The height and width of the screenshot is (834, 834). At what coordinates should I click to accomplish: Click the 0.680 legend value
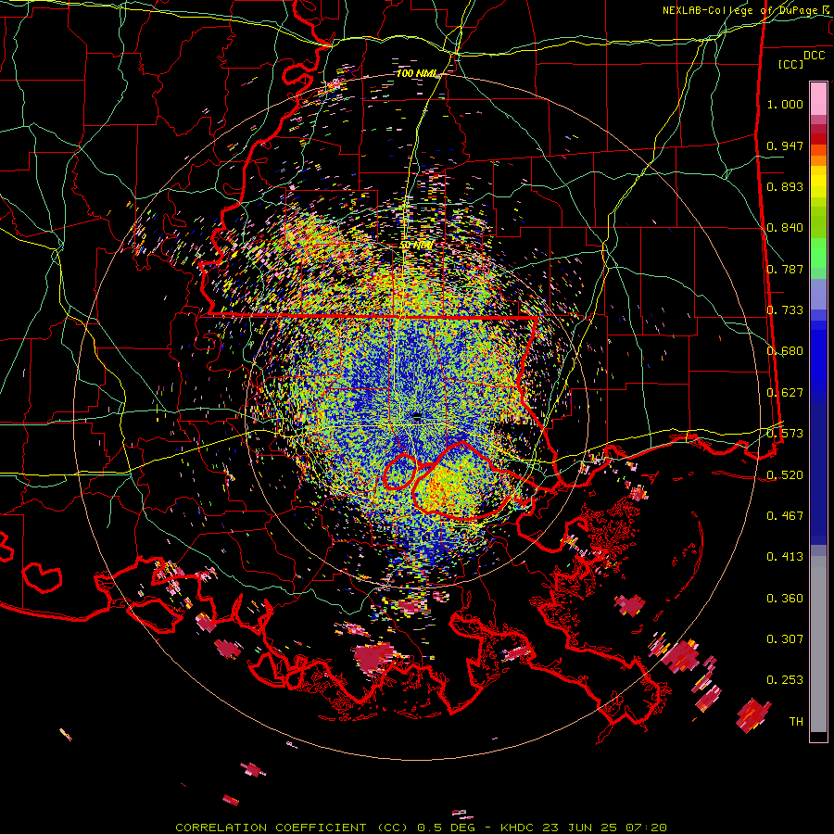coord(785,351)
